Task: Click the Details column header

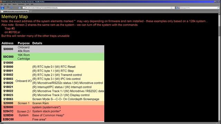Action: pyautogui.click(x=37, y=43)
